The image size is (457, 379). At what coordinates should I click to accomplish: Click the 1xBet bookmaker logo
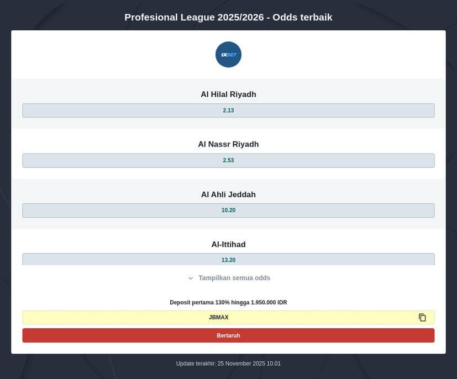(x=228, y=54)
